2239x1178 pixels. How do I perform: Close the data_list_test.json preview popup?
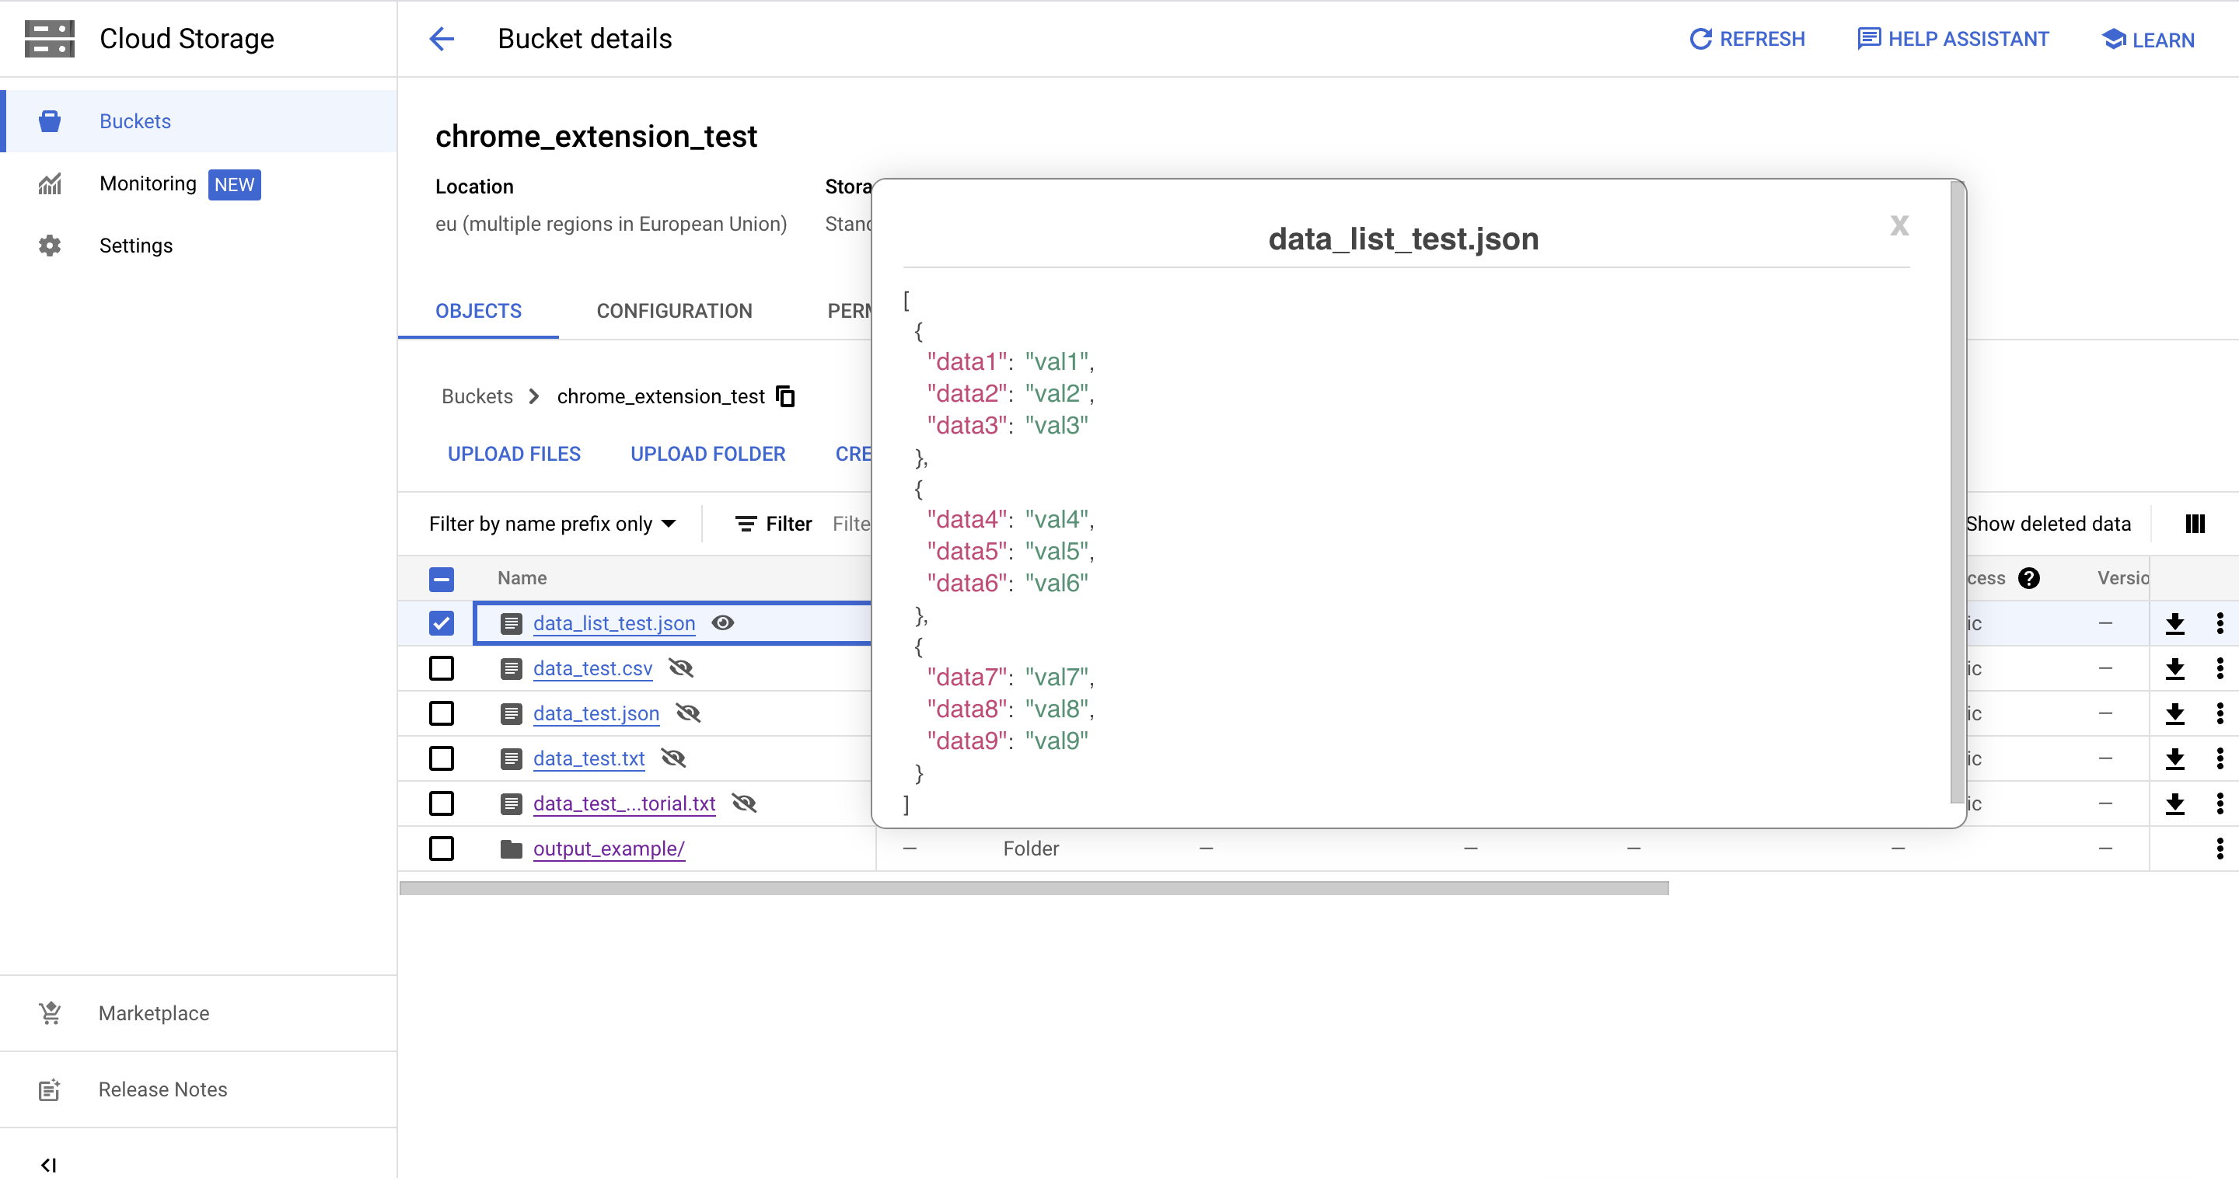pyautogui.click(x=1899, y=226)
